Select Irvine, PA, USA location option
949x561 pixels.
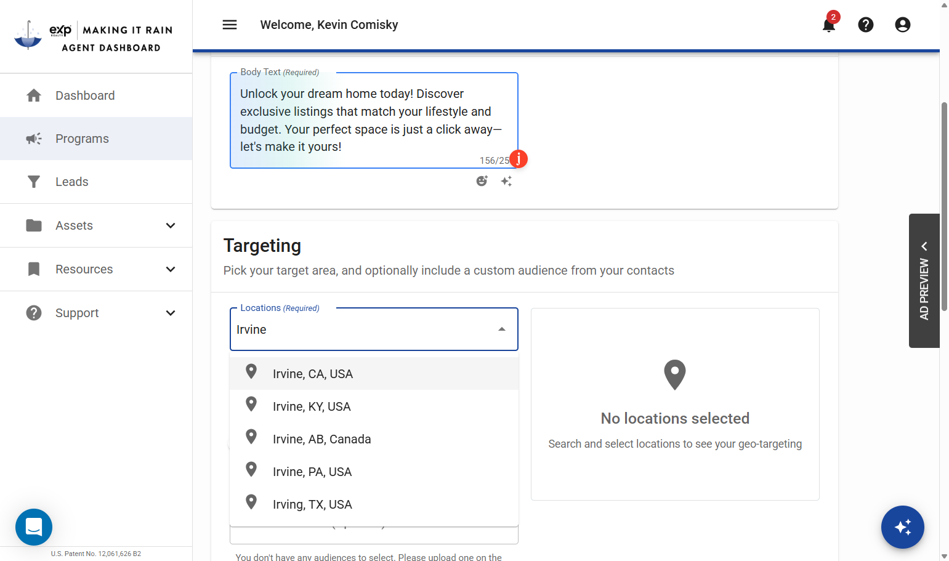click(374, 472)
